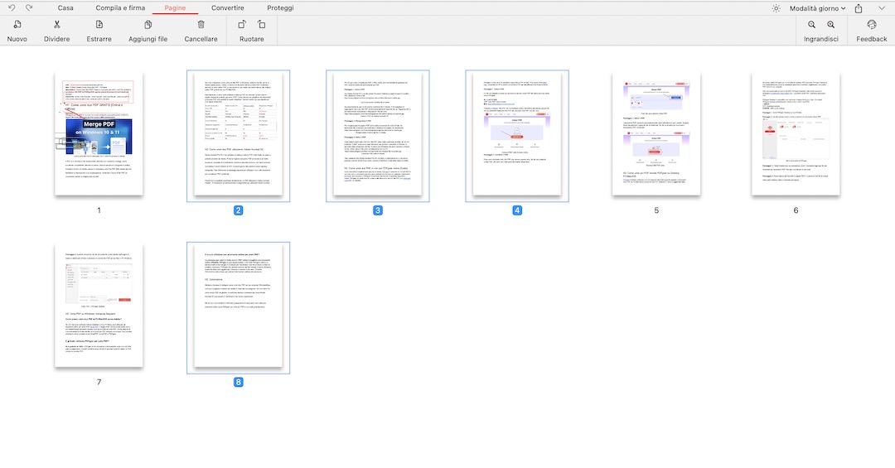Deselect the page 8 thumbnail
The width and height of the screenshot is (895, 468).
(238, 306)
